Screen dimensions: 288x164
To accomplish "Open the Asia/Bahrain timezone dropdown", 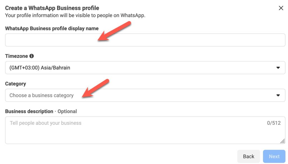I will 145,68.
